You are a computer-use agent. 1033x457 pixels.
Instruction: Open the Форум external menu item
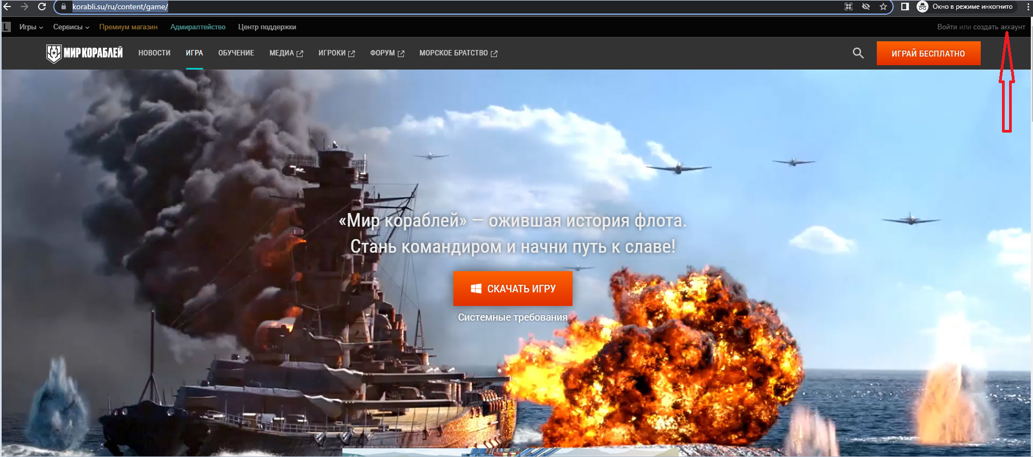(x=387, y=53)
